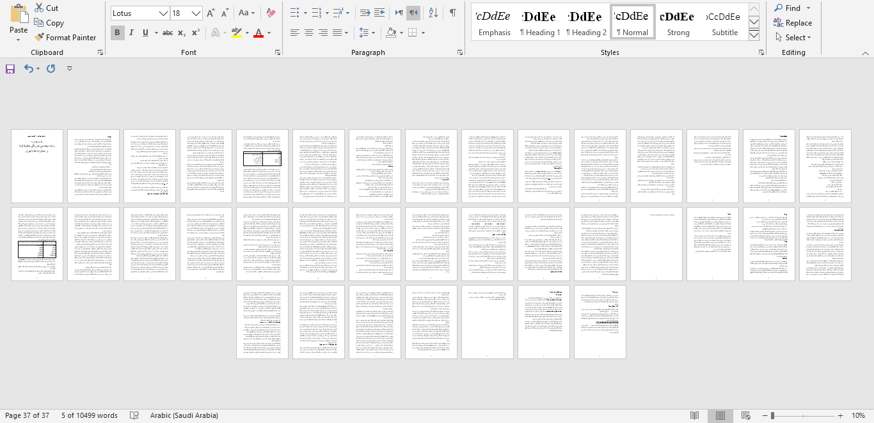Decrease the paragraph indent
This screenshot has height=423, width=874.
[x=365, y=13]
